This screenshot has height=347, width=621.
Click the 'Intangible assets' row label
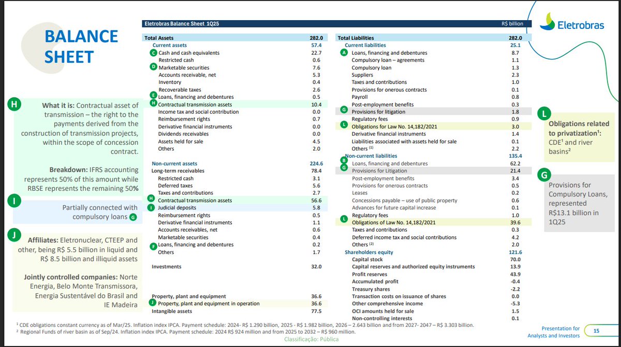(x=171, y=311)
